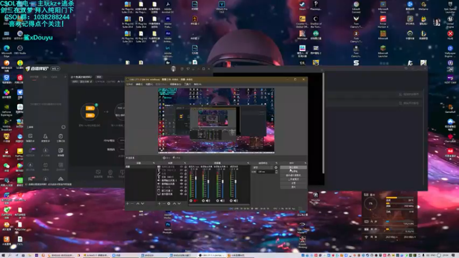Open Wallpaper Engine desktop icon
459x258 pixels.
tap(450, 51)
